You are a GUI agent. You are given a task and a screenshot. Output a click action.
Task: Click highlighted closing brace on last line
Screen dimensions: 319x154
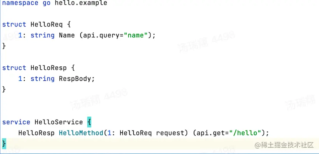[4, 144]
